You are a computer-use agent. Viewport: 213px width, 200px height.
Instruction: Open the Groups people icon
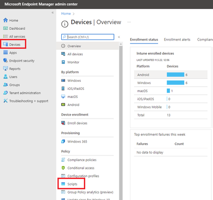(x=5, y=85)
